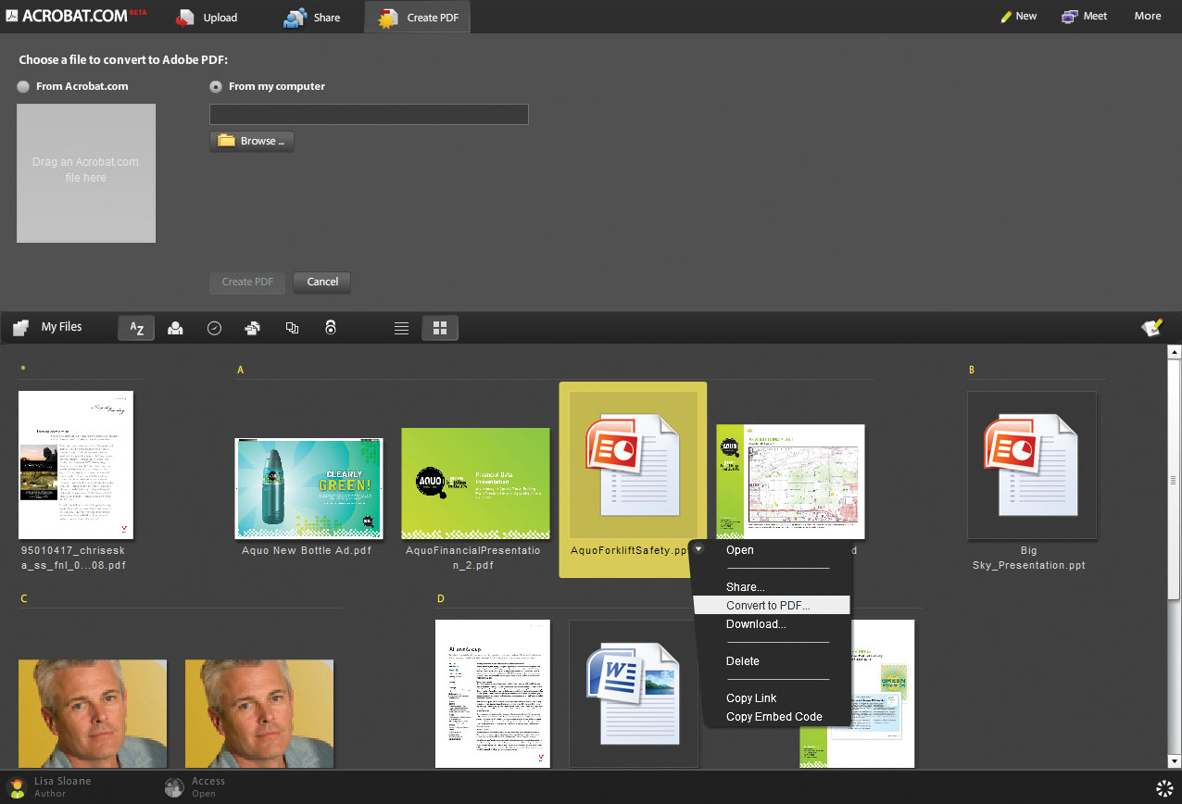This screenshot has width=1182, height=804.
Task: Select AquoFinancialPresentation_2.pdf thumbnail
Action: [x=475, y=484]
